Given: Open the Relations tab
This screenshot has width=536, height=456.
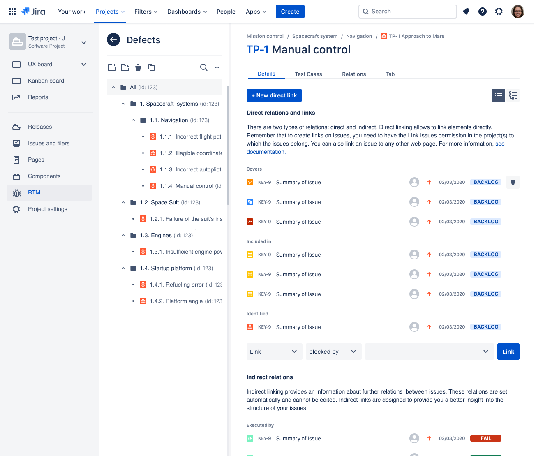Looking at the screenshot, I should point(354,74).
